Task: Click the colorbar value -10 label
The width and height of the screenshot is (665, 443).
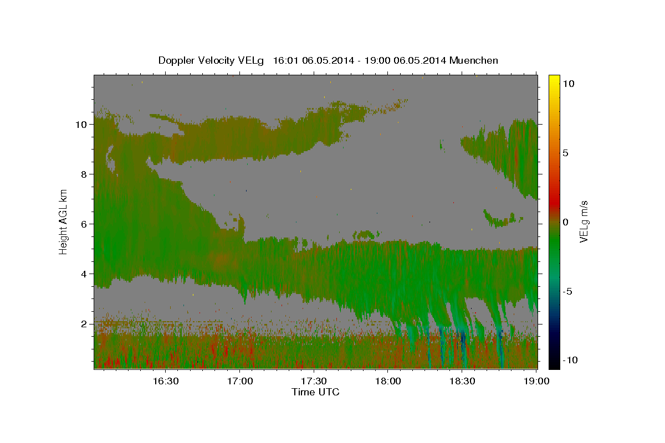Action: click(570, 360)
